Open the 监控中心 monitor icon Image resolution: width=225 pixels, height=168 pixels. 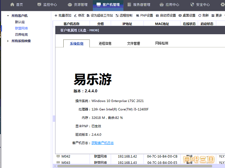click(39, 5)
